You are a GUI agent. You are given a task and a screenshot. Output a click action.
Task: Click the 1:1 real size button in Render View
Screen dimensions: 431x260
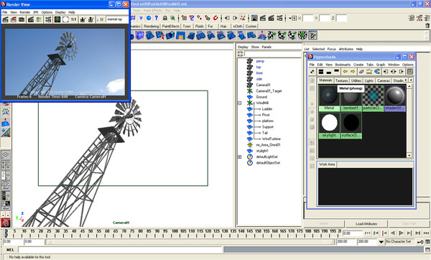coord(74,19)
